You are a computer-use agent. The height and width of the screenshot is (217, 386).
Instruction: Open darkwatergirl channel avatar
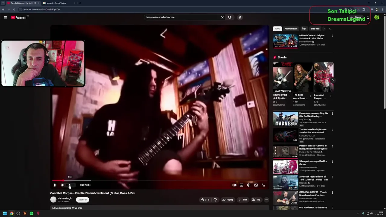click(53, 200)
